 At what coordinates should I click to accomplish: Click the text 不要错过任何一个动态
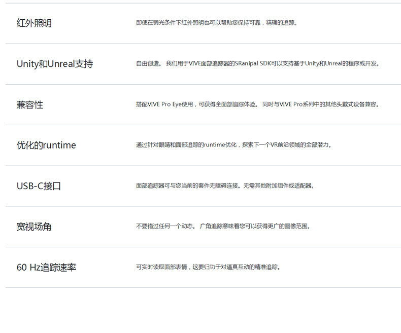click(x=166, y=226)
